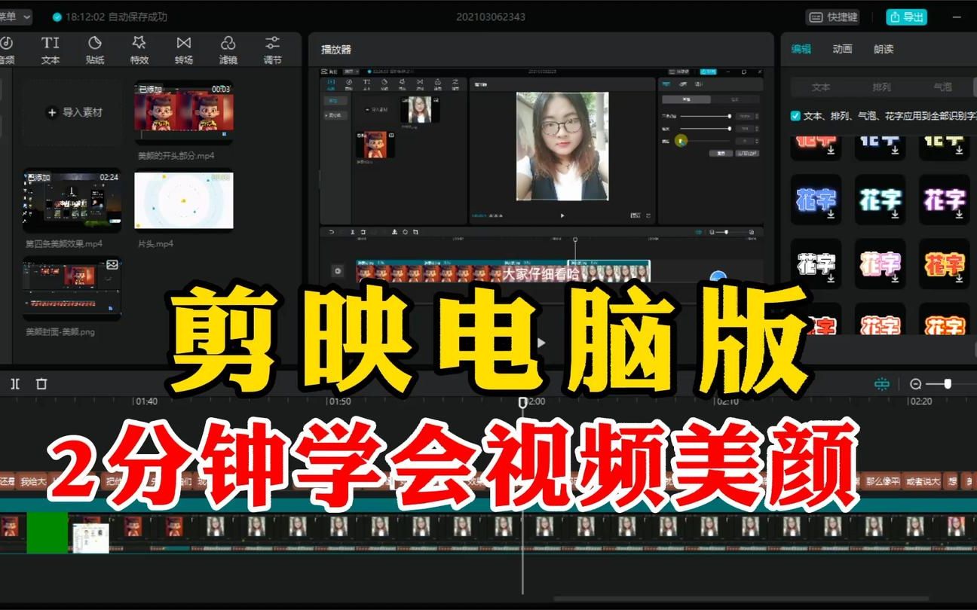Click the 01:50 ruler mark

point(339,401)
